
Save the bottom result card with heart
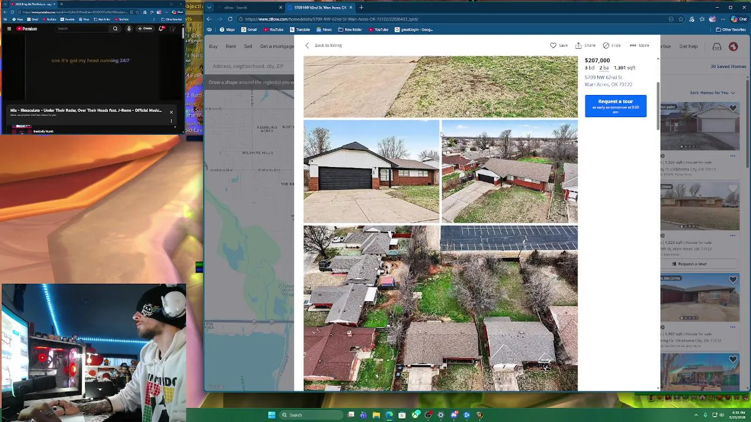pos(733,360)
